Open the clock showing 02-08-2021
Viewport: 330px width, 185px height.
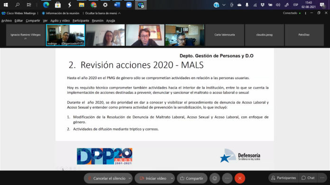309,5
